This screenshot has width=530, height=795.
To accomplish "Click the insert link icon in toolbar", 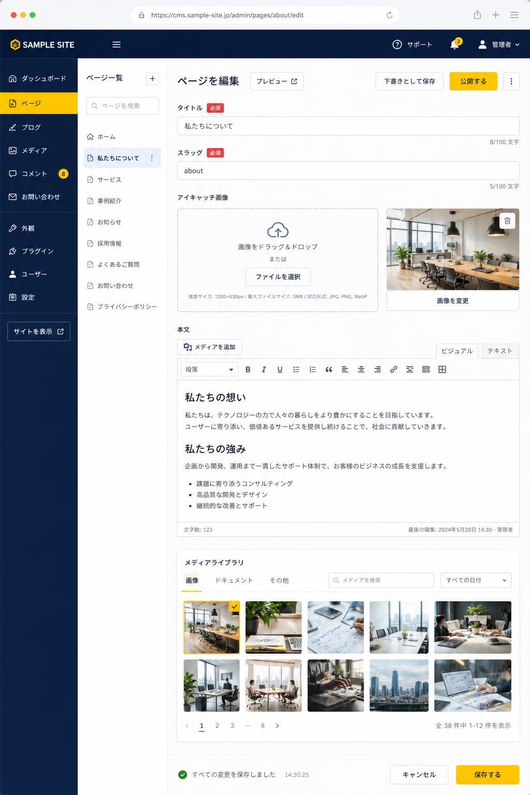I will (393, 370).
